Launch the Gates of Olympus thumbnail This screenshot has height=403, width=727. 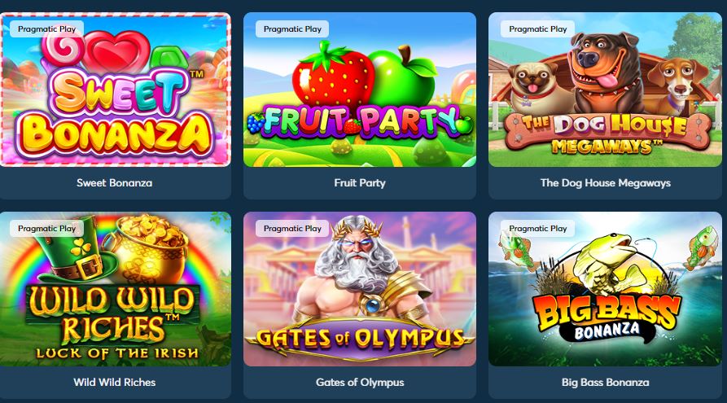360,289
